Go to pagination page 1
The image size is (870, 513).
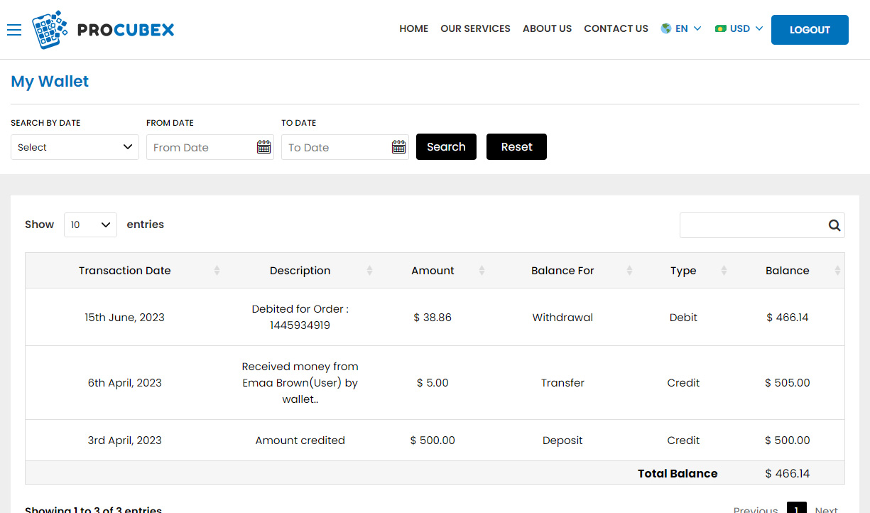click(x=797, y=509)
